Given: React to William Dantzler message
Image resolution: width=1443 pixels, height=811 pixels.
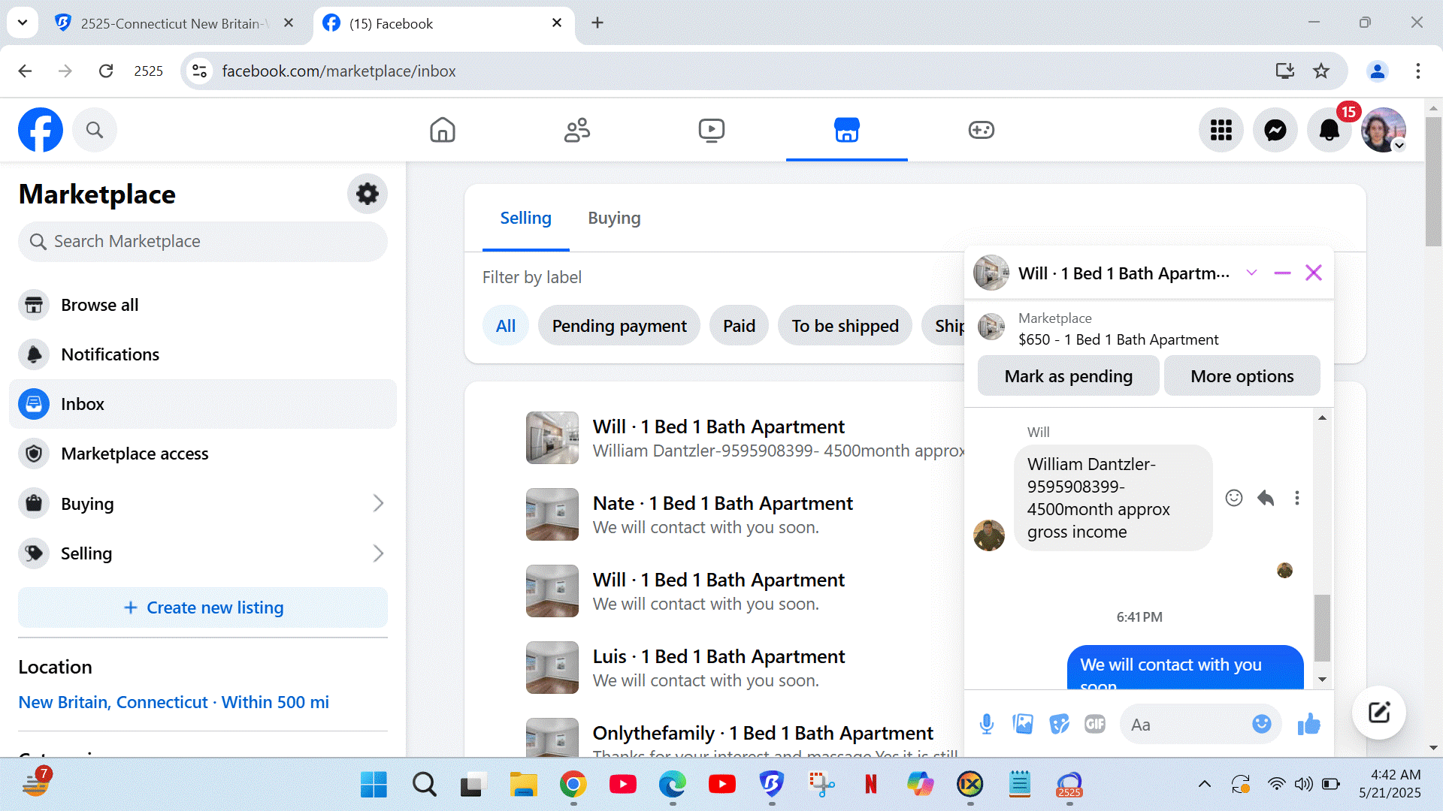Looking at the screenshot, I should [x=1234, y=498].
